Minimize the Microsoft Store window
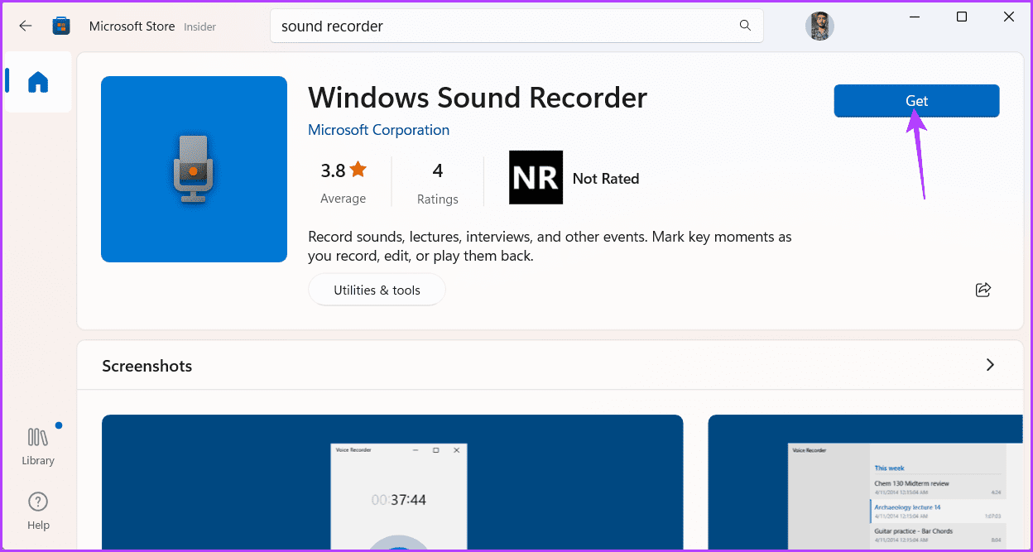The width and height of the screenshot is (1033, 552). tap(915, 17)
